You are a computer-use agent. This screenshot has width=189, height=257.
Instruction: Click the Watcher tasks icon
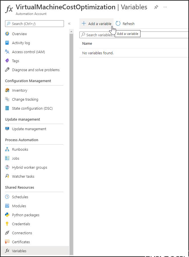click(7, 176)
